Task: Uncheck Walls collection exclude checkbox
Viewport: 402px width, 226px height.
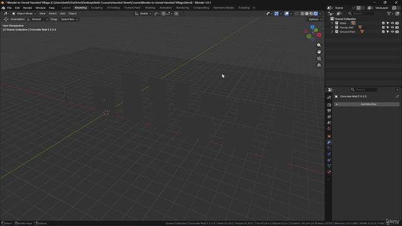Action: coord(383,23)
